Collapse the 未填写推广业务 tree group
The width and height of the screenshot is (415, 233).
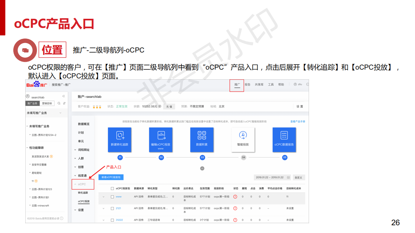pos(27,126)
